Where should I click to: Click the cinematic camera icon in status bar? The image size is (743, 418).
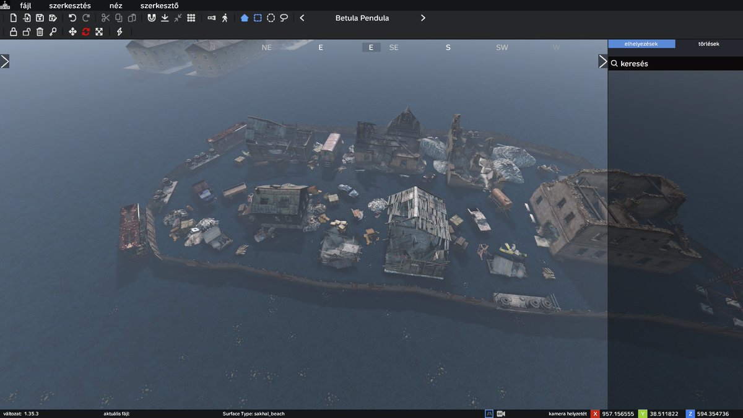501,414
